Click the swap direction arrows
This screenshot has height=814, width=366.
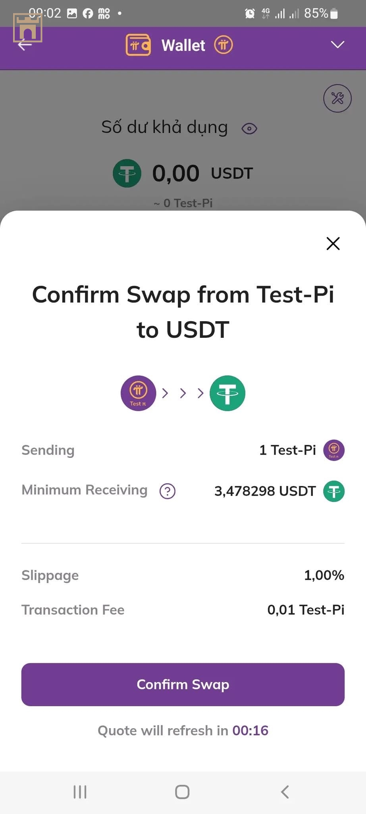[x=183, y=393]
